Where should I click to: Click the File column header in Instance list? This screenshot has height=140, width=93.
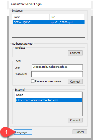(67, 17)
